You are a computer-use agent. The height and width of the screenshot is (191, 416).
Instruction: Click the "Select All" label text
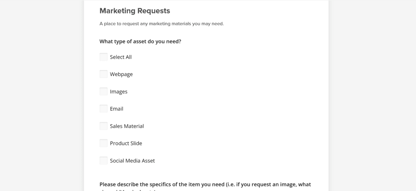pyautogui.click(x=121, y=57)
